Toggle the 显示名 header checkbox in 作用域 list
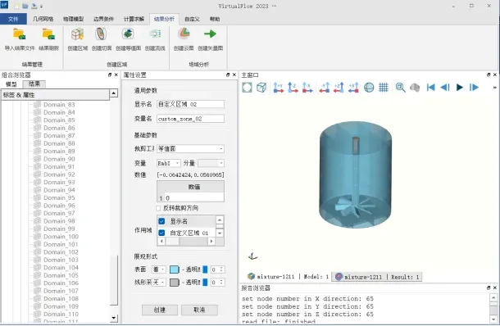 [x=161, y=221]
